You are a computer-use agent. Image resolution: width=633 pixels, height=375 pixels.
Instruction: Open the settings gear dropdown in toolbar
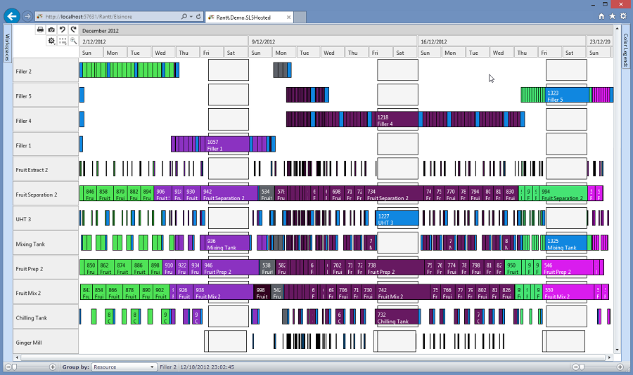[x=51, y=41]
